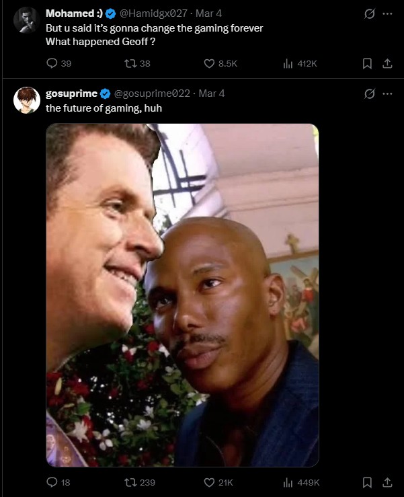Viewport: 404px width, 497px height.
Task: Open more options menu on gosuprime's tweet
Action: coord(387,93)
